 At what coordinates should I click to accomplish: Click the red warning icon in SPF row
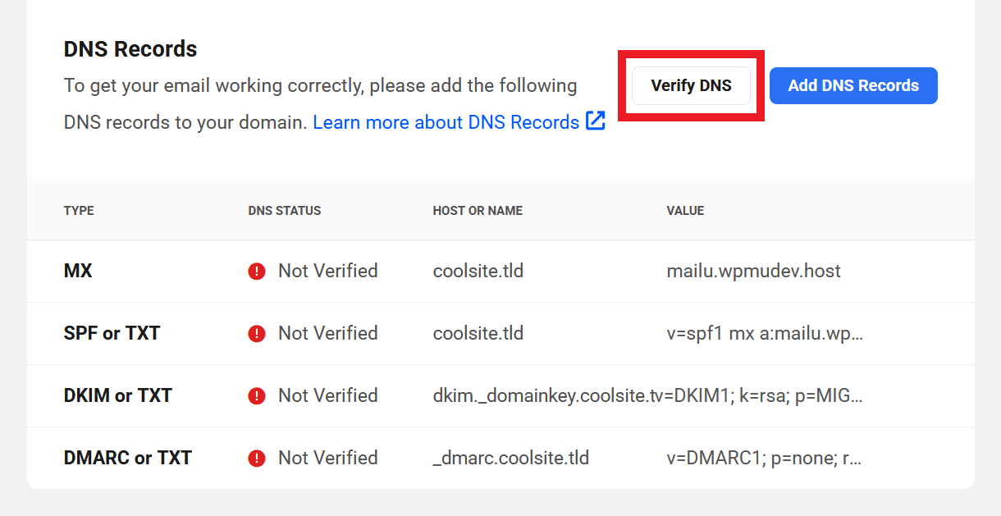pos(257,334)
